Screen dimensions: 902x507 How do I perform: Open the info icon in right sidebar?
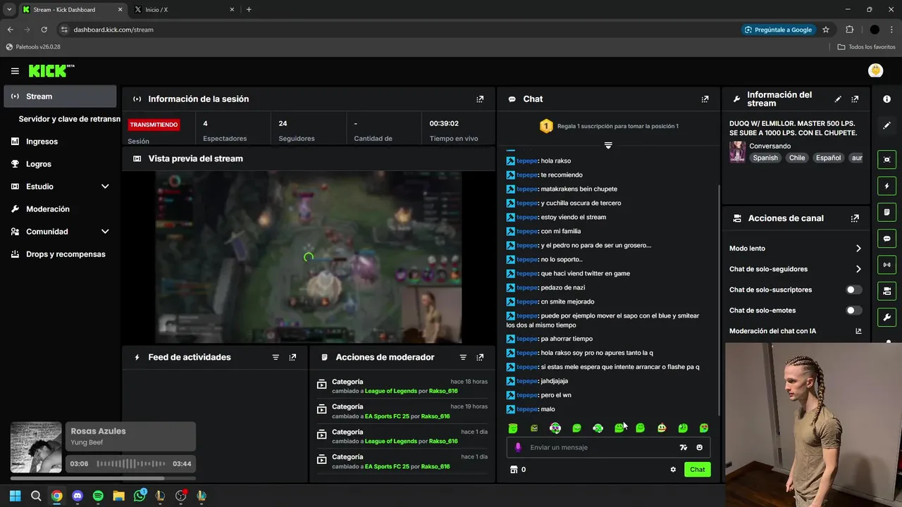pyautogui.click(x=886, y=99)
